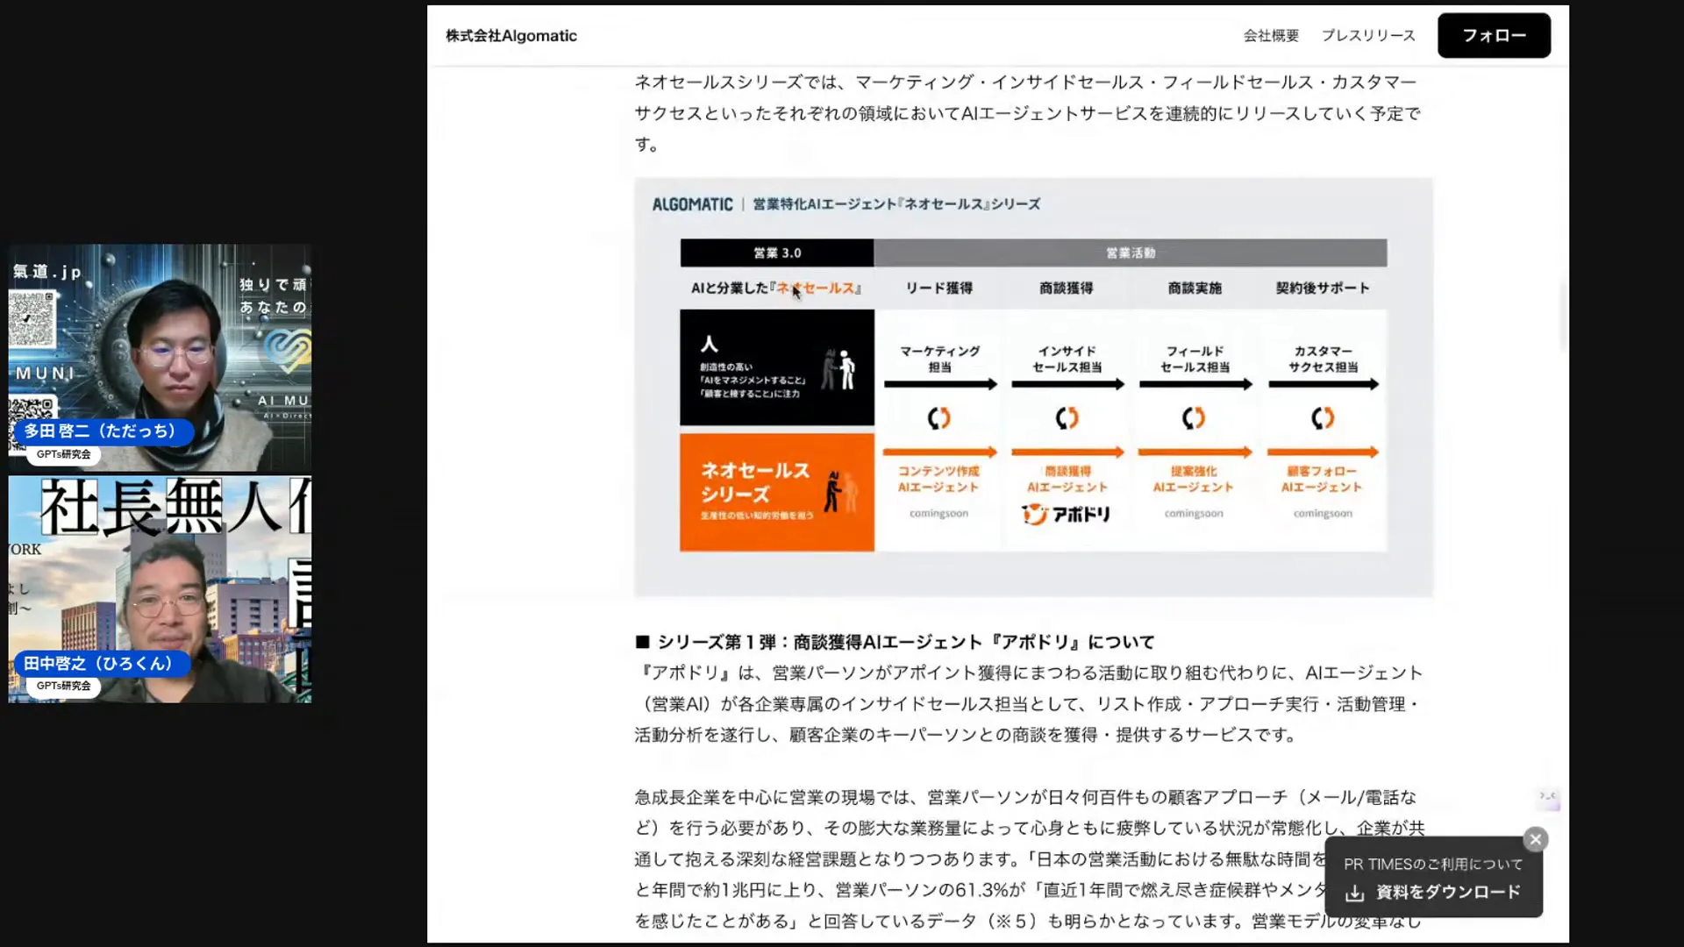Click the small collapse icon at page right edge
Image resolution: width=1684 pixels, height=947 pixels.
click(1548, 796)
